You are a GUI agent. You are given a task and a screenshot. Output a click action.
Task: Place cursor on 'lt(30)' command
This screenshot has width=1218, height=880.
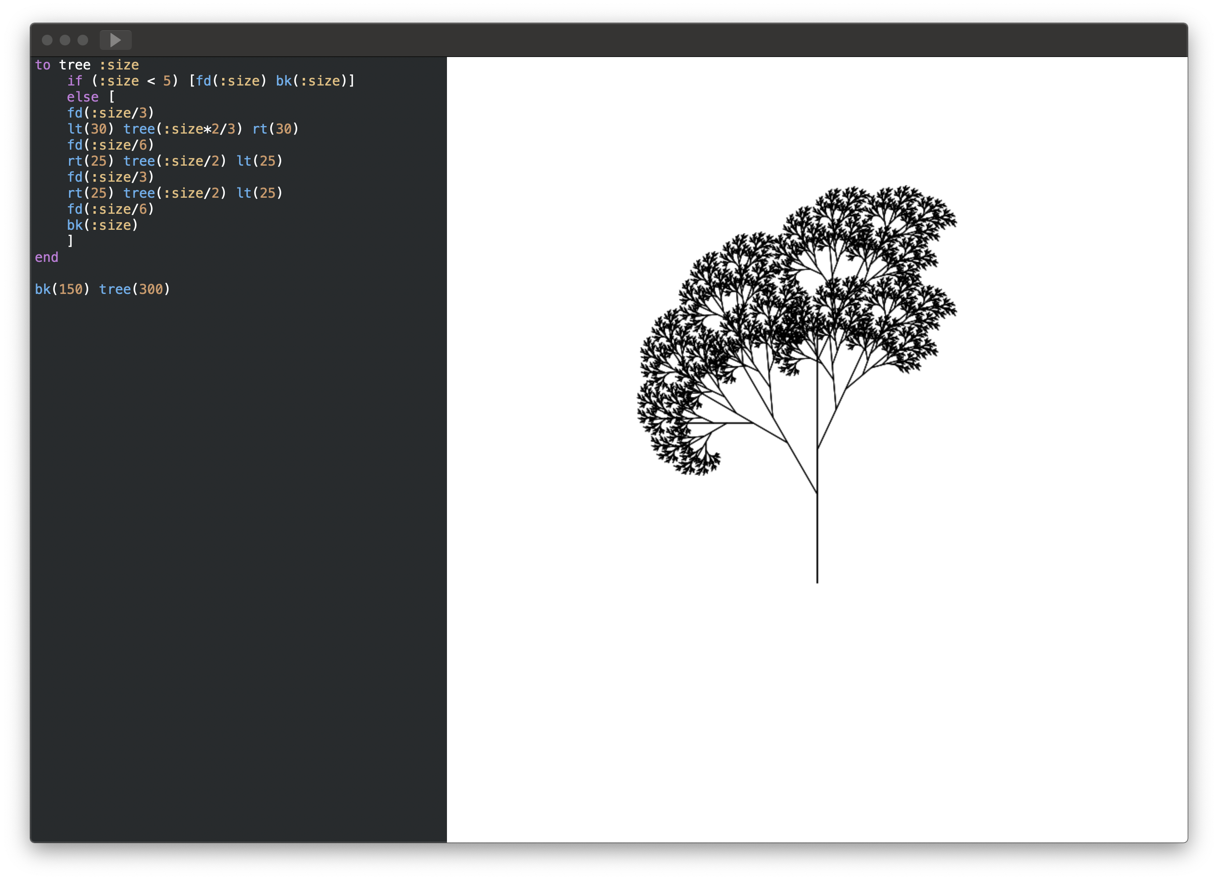click(90, 129)
